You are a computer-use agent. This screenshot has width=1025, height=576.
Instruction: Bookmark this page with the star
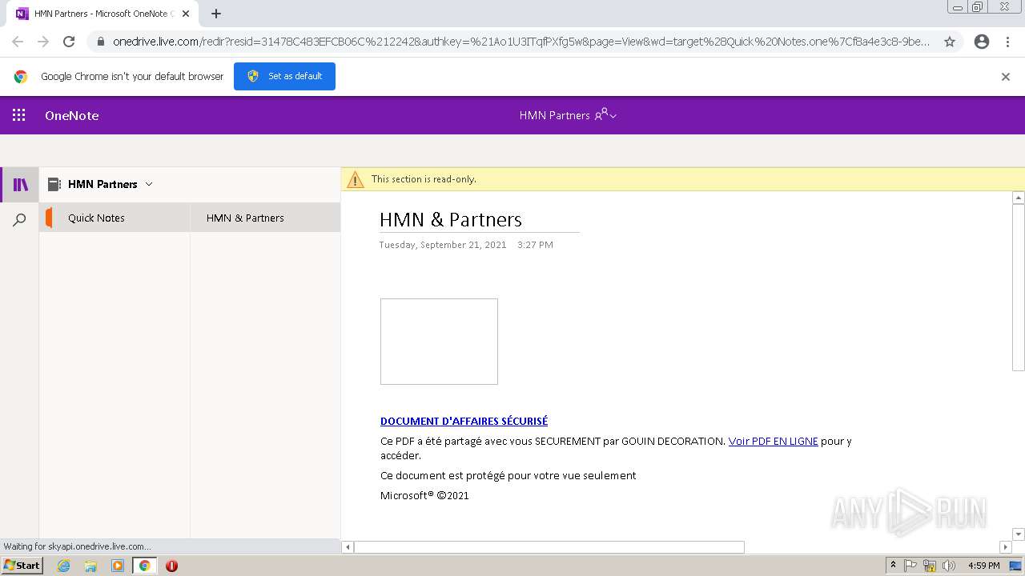950,42
